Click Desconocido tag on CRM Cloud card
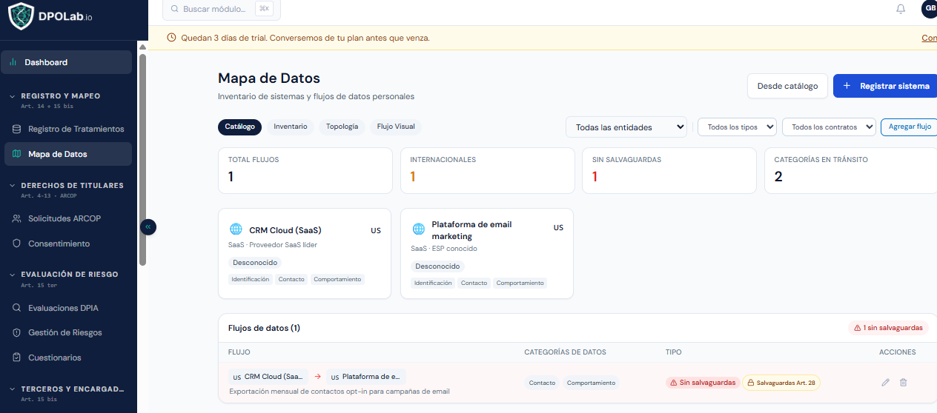 (x=255, y=263)
